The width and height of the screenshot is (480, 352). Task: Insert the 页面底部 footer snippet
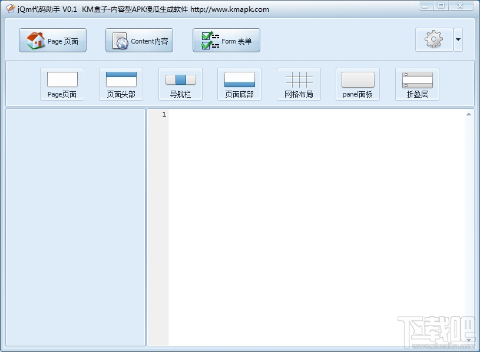point(239,84)
